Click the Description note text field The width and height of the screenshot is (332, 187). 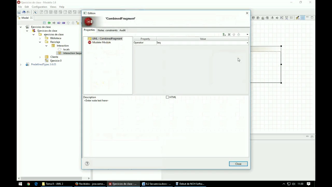tap(166, 128)
